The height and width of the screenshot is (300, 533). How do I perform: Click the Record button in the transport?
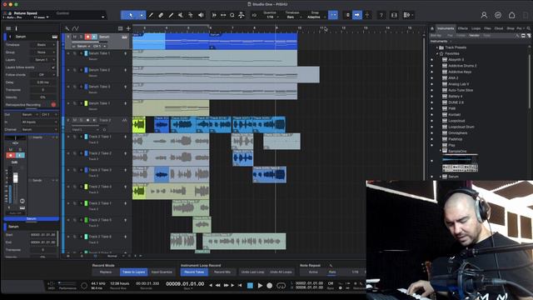[x=270, y=286]
